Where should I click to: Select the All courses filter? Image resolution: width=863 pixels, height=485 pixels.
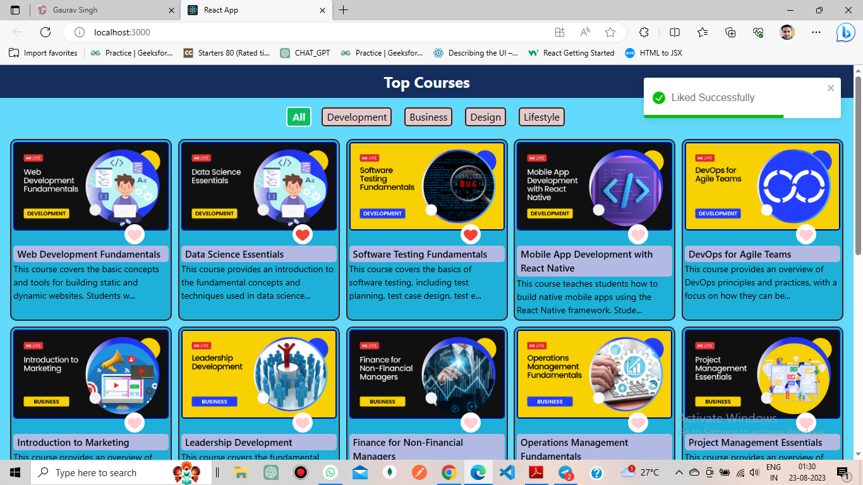point(299,117)
